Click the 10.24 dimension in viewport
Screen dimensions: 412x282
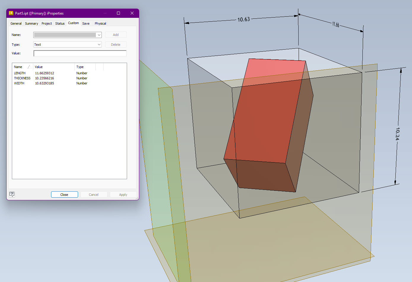point(397,134)
